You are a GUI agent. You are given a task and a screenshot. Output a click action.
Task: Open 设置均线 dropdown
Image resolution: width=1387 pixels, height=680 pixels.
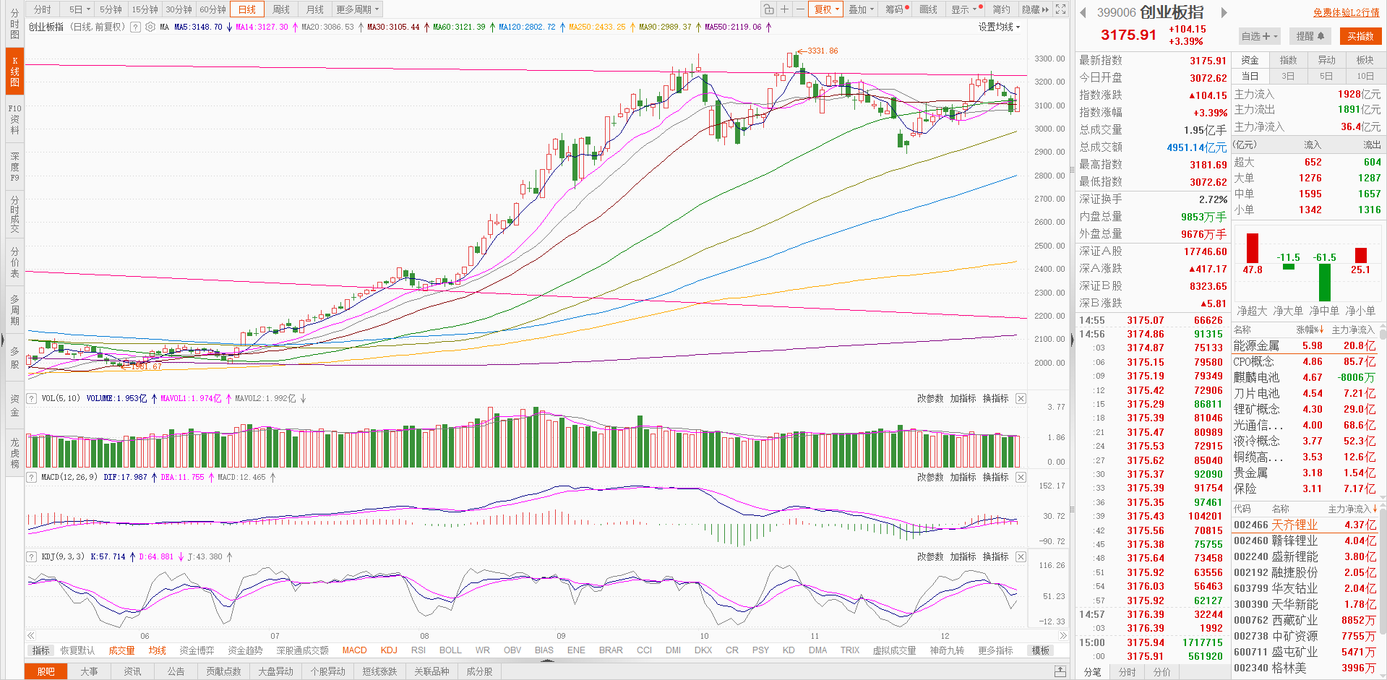[x=999, y=27]
